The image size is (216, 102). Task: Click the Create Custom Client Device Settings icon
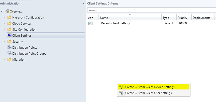click(121, 87)
